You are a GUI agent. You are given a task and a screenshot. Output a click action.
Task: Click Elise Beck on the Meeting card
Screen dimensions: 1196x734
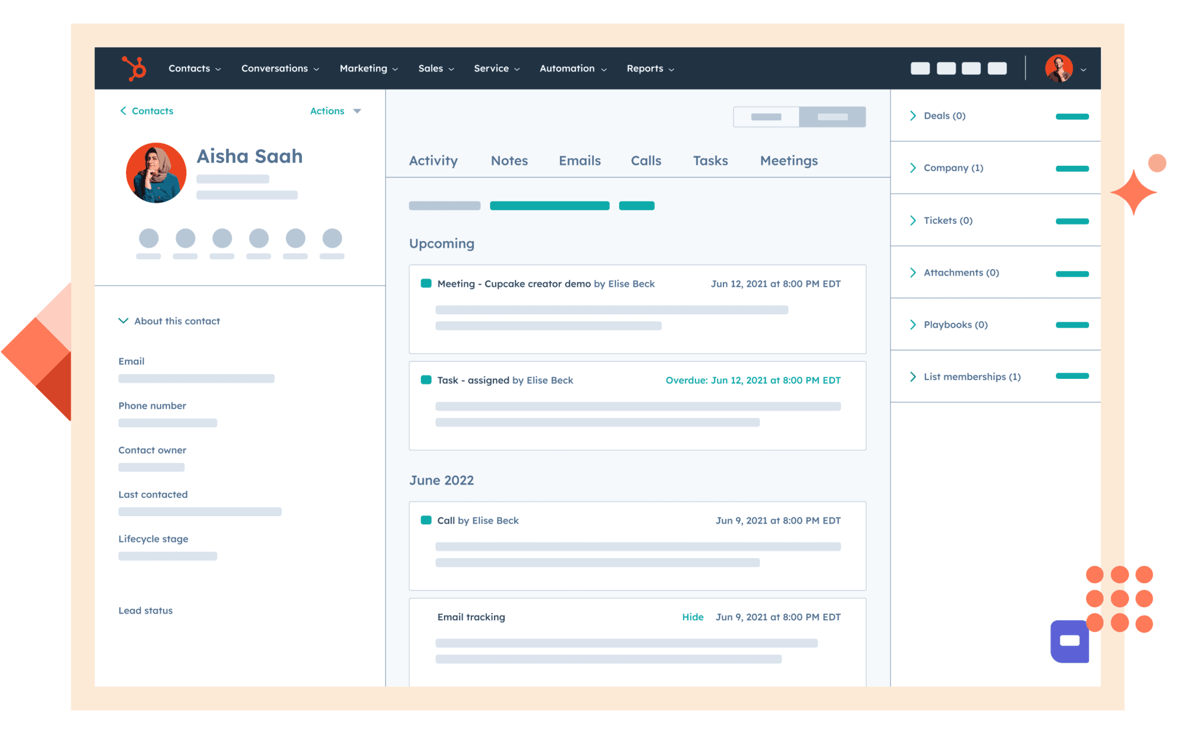(631, 283)
